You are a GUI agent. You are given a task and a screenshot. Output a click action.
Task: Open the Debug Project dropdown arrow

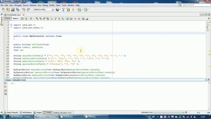tap(82, 10)
